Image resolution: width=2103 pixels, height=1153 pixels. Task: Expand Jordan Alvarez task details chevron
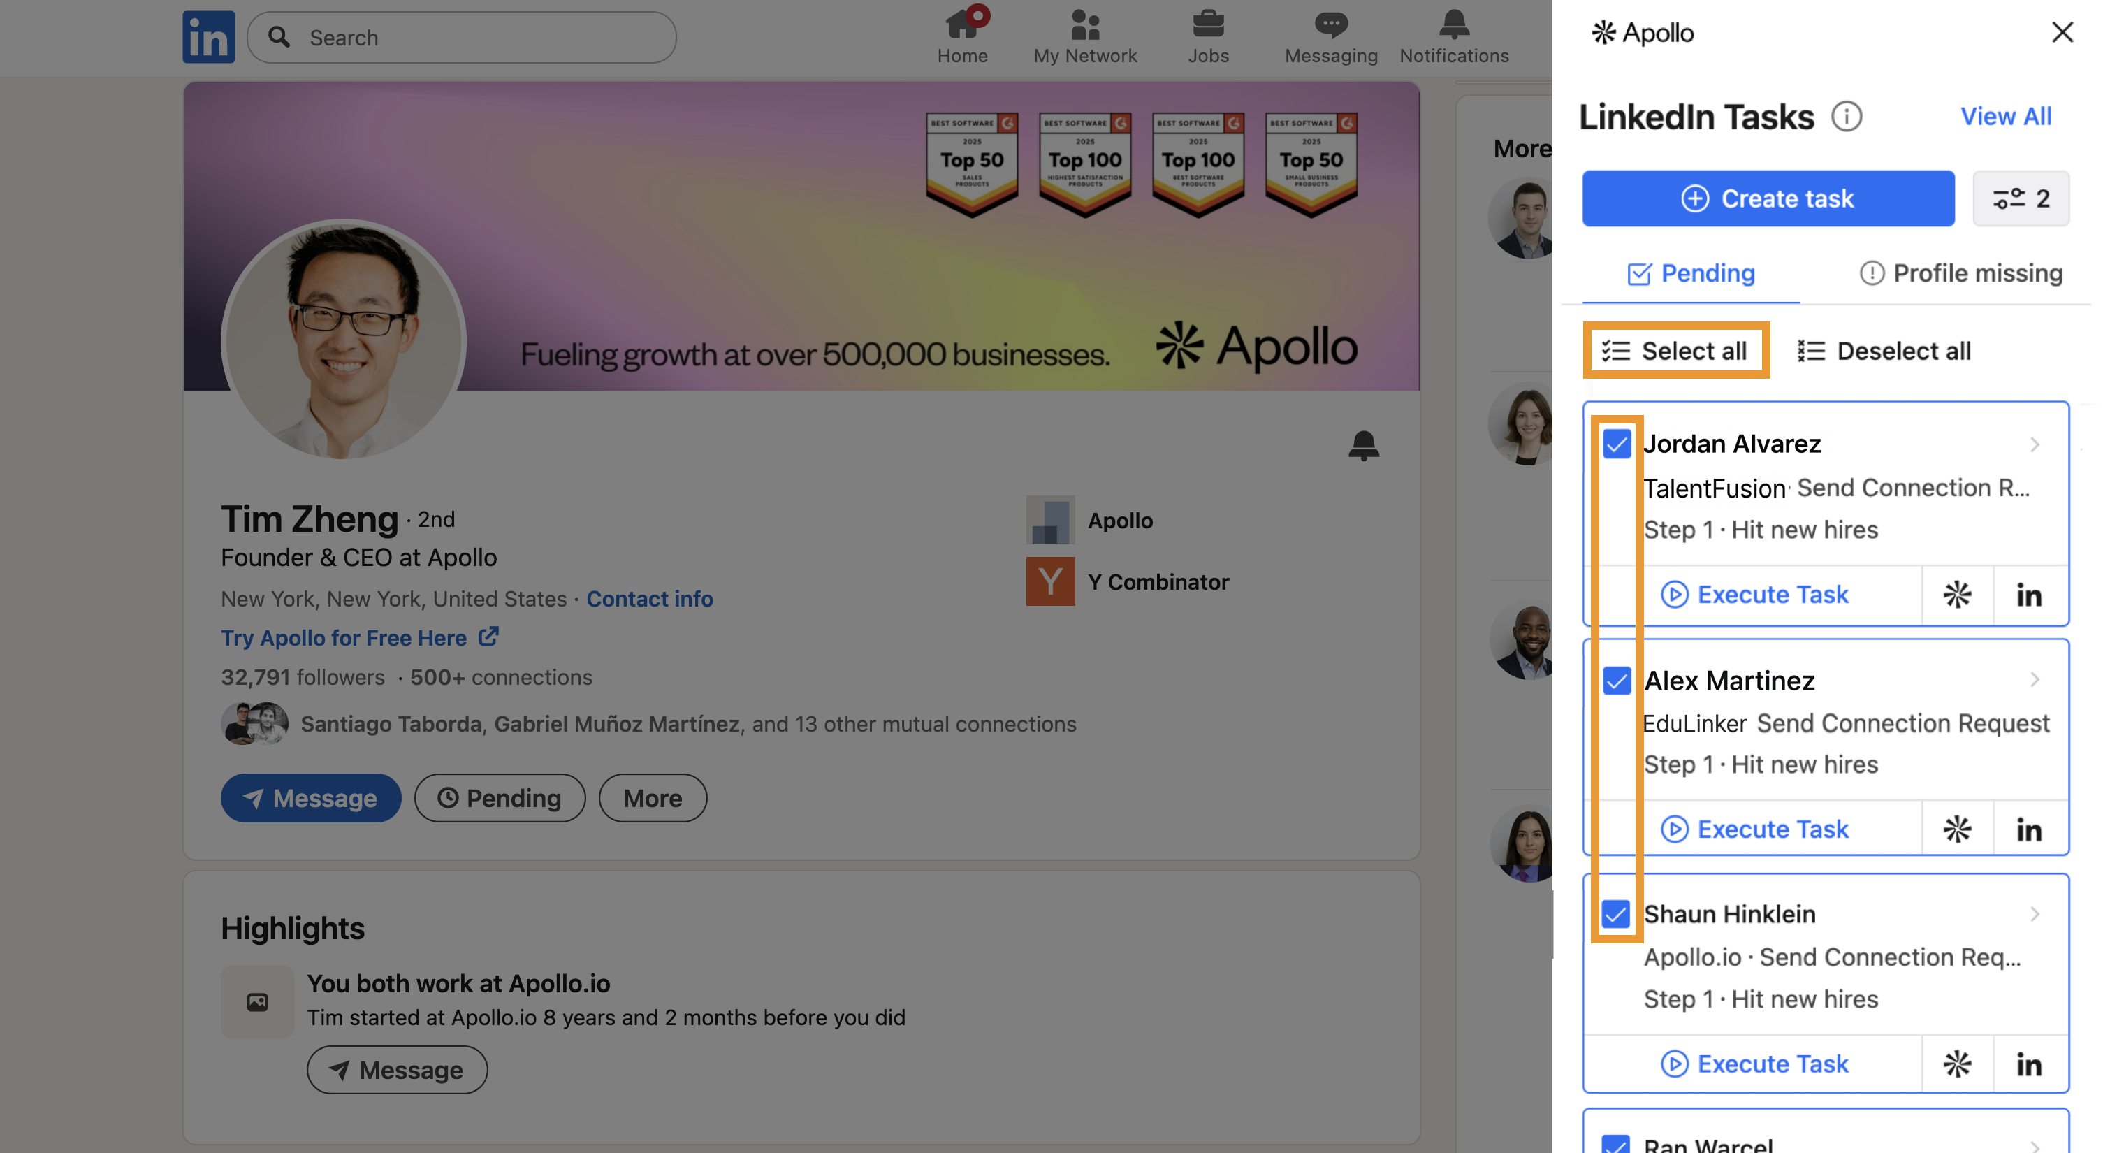(2035, 444)
